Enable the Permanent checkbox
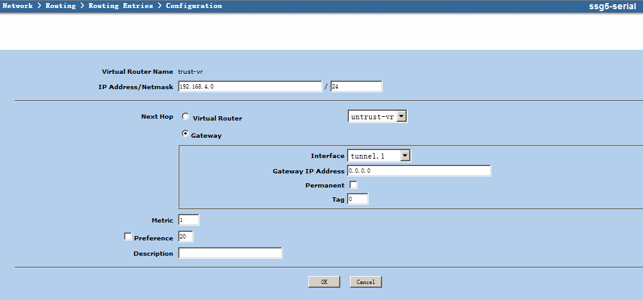The height and width of the screenshot is (300, 643). 353,184
